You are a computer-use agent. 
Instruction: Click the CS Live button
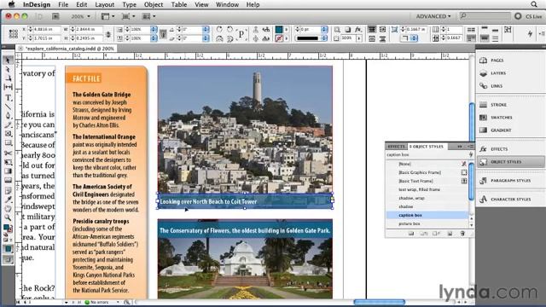[x=529, y=16]
